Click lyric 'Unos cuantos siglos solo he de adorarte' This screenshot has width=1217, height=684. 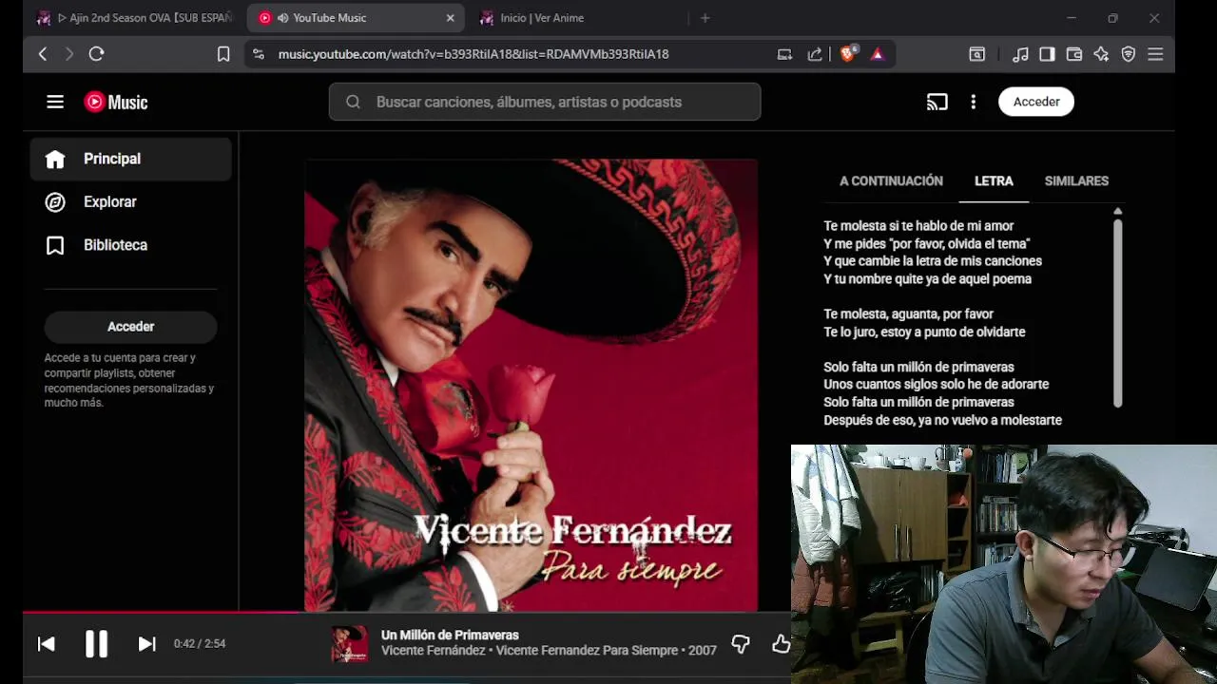tap(937, 385)
